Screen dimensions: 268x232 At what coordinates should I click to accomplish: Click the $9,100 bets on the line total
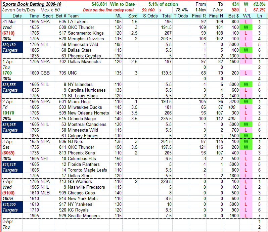[148, 10]
